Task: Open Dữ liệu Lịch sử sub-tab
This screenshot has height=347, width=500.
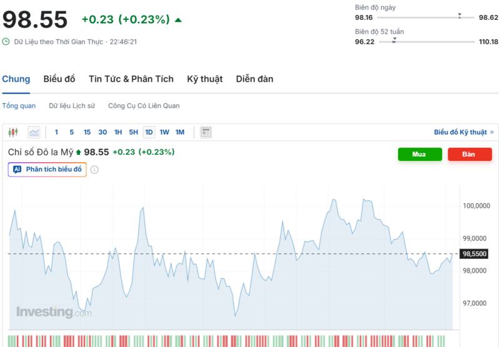Action: (72, 106)
